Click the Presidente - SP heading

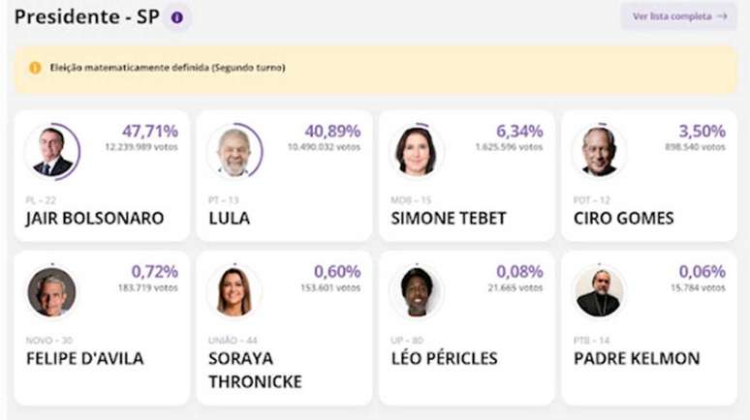coord(86,16)
